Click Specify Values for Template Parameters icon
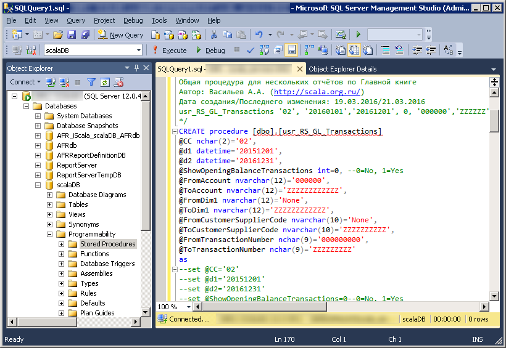 448,51
